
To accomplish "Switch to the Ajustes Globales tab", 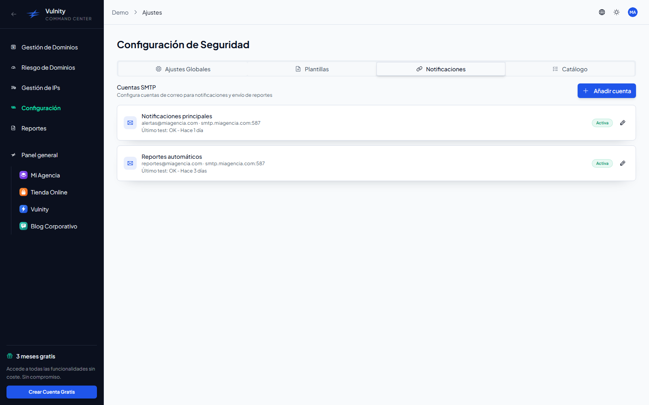I will pos(183,69).
